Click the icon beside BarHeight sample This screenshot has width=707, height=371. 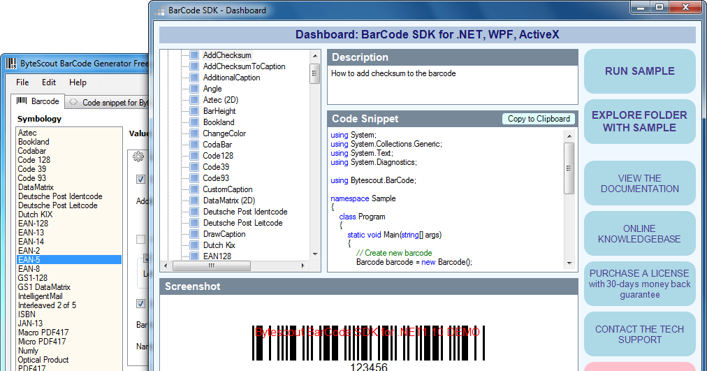pos(194,111)
